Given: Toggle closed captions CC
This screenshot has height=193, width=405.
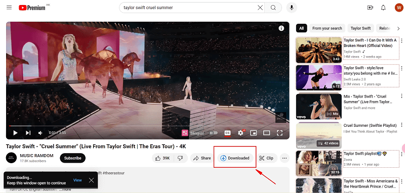Looking at the screenshot, I should tap(227, 133).
